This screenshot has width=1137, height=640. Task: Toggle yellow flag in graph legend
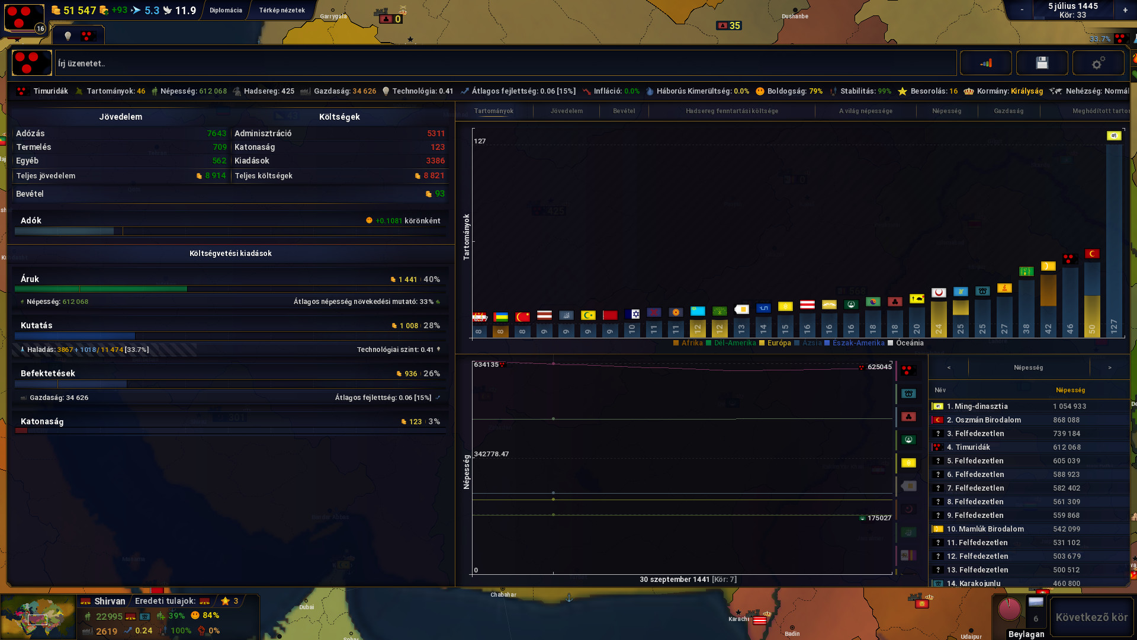pos(908,463)
